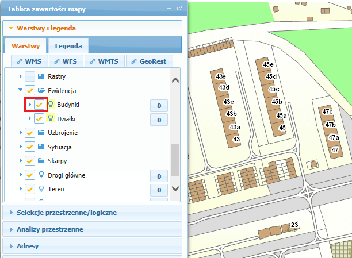This screenshot has width=352, height=258.
Task: Uncheck the Skarpy group checkbox
Action: 30,161
